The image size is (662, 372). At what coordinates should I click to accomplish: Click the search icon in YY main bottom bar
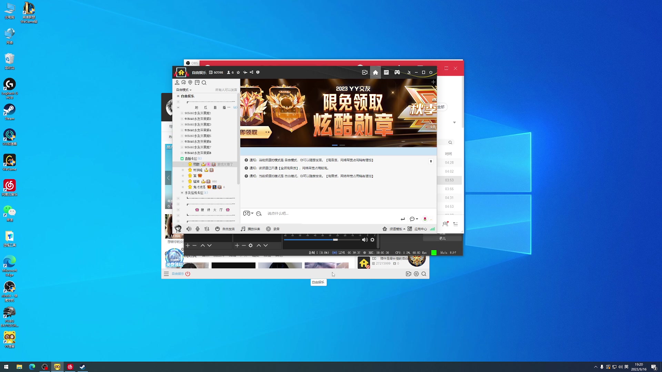pyautogui.click(x=424, y=274)
